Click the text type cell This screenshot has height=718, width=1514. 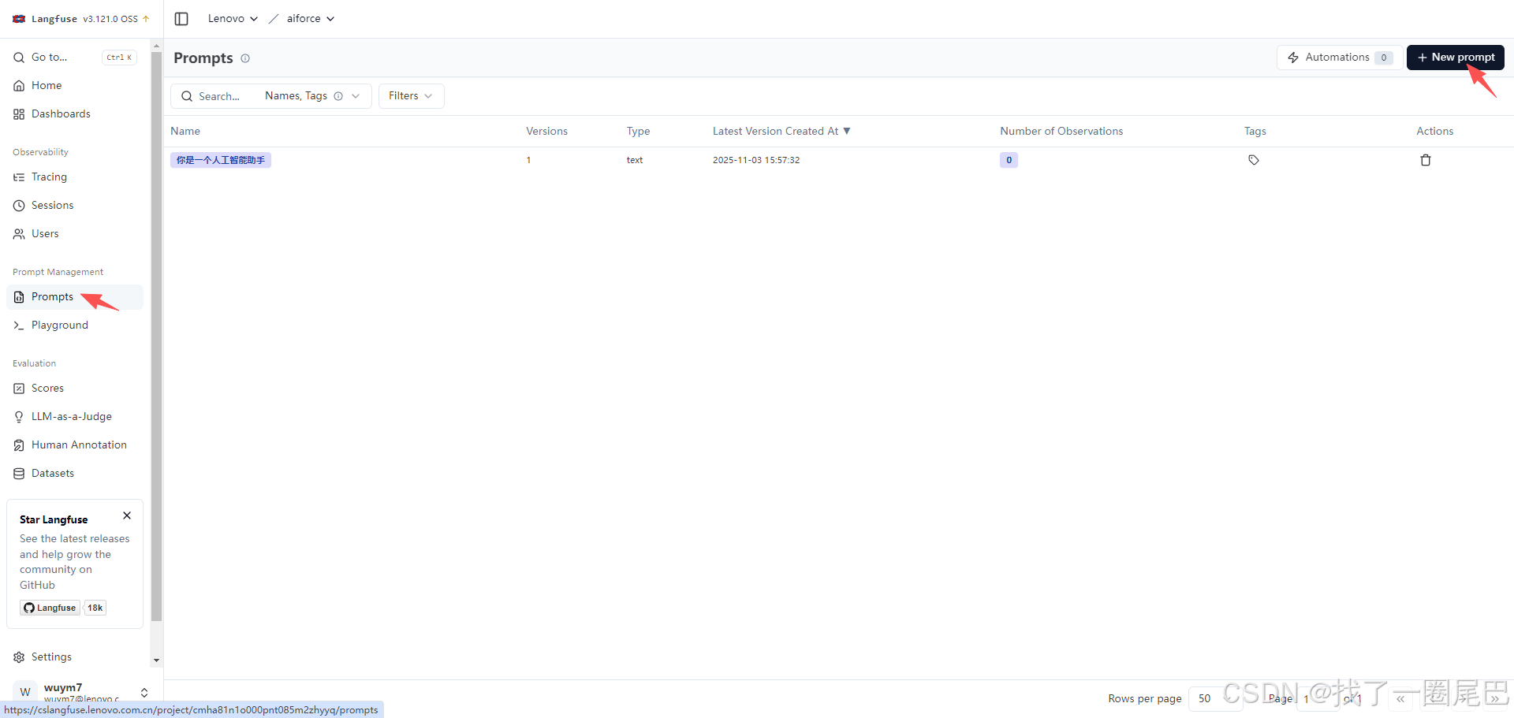635,160
